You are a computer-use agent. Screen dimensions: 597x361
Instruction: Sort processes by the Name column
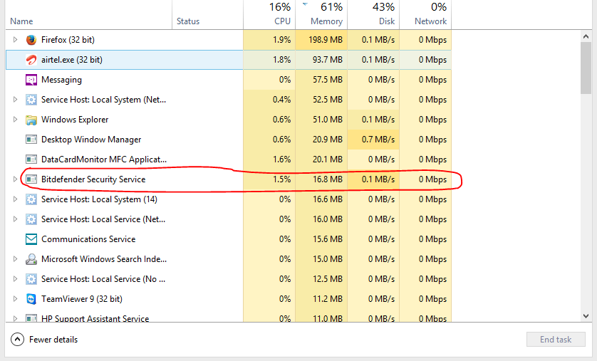click(89, 15)
